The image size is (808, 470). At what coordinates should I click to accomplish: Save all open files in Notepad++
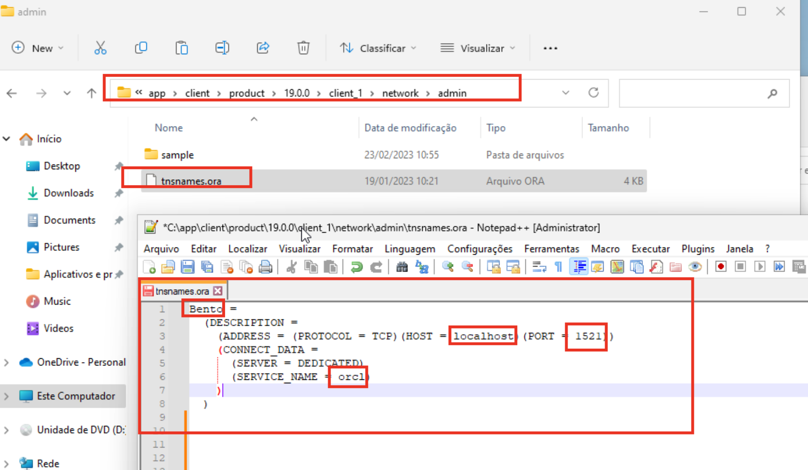pos(208,267)
